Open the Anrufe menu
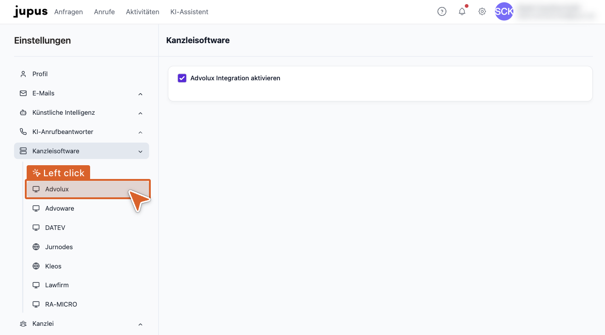The height and width of the screenshot is (335, 605). coord(104,12)
